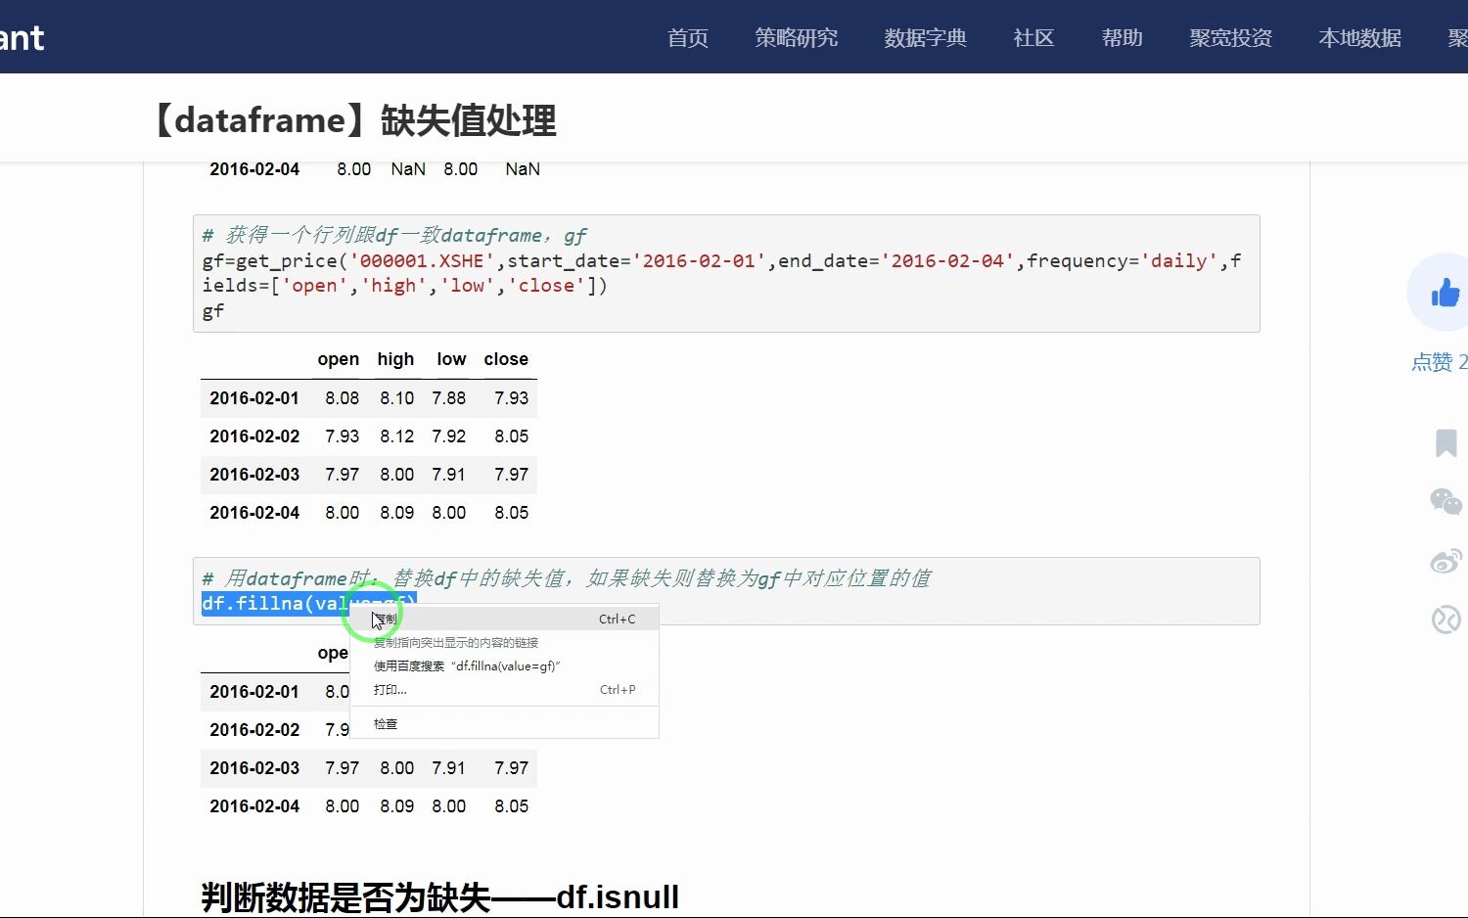The height and width of the screenshot is (918, 1468).
Task: Click the get_price code line in the code cell
Action: 721,273
